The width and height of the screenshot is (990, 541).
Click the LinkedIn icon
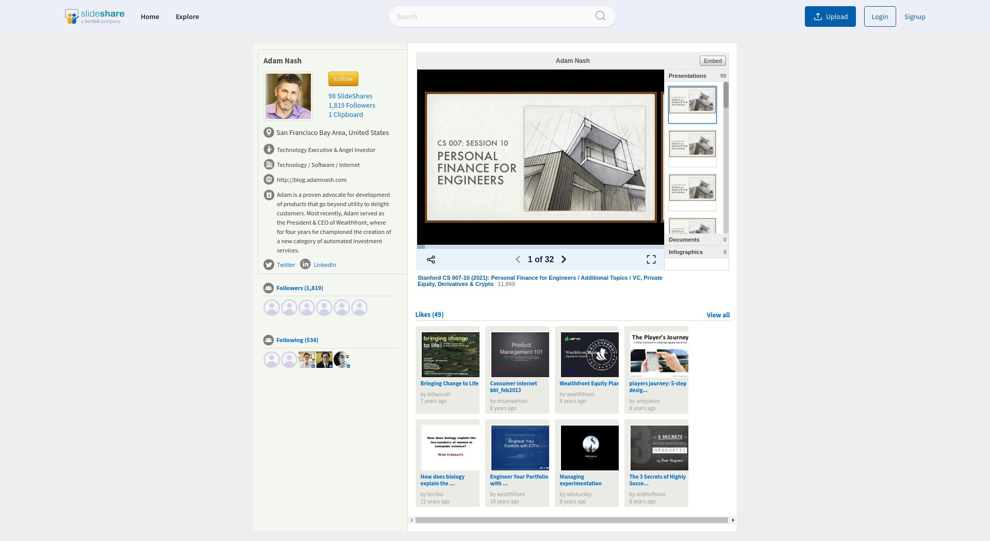[305, 264]
